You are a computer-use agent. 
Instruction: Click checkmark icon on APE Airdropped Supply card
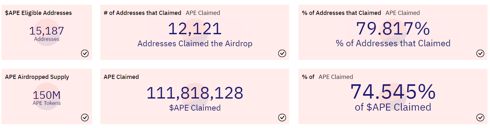(x=85, y=118)
